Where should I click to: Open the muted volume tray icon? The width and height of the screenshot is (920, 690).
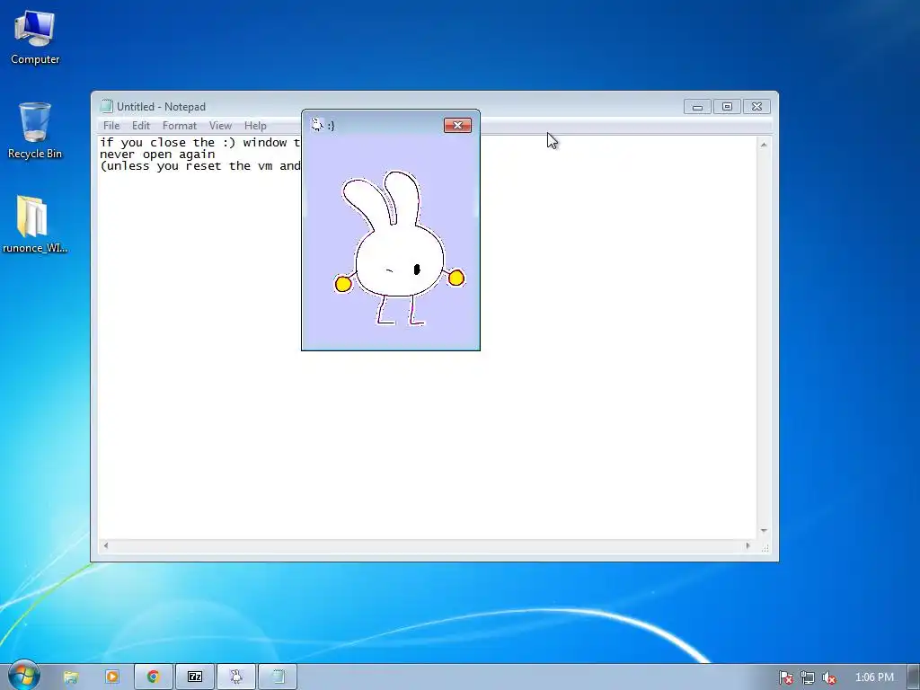(828, 677)
